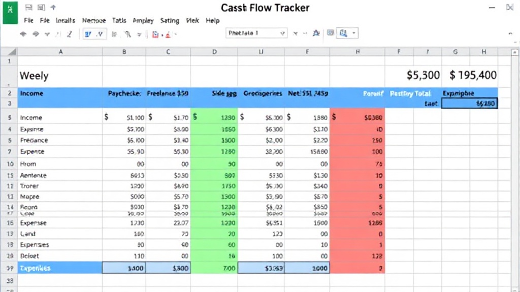Click the red document icon in toolbar

coord(155,34)
